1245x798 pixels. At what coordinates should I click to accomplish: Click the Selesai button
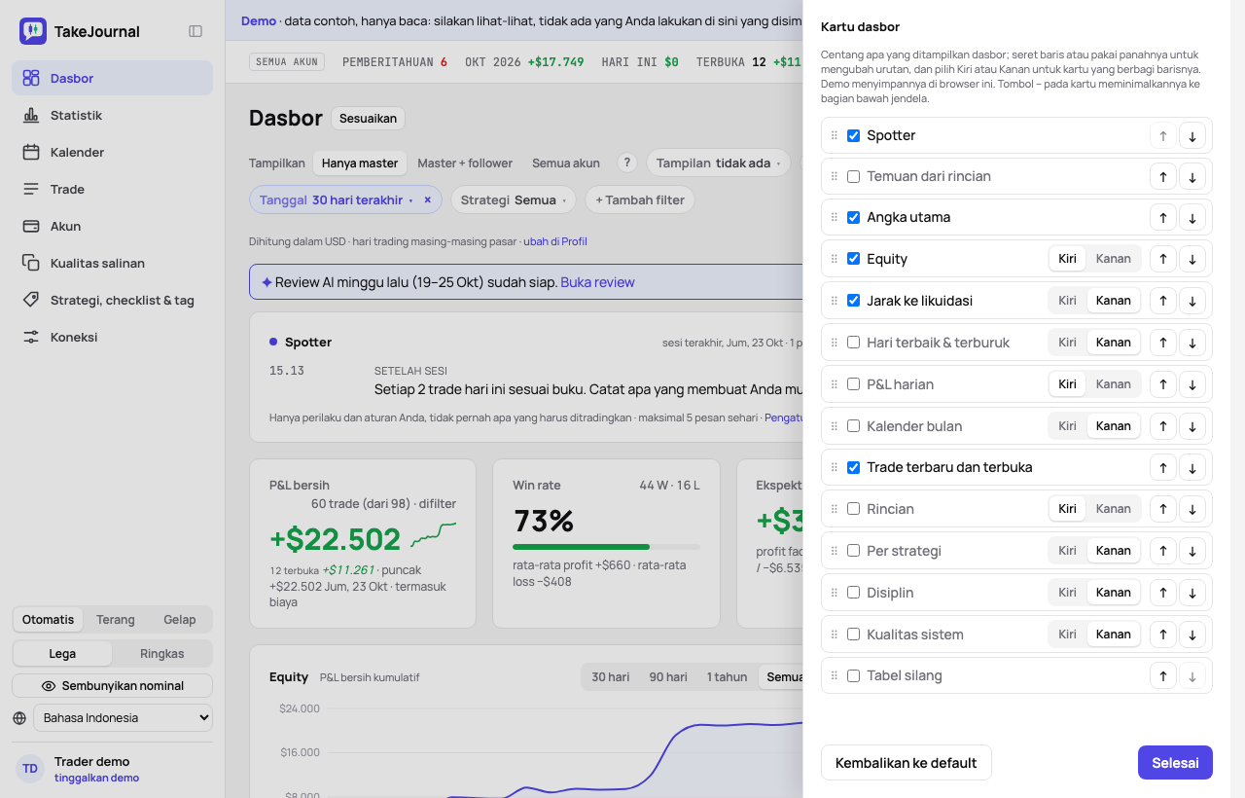[x=1175, y=763]
